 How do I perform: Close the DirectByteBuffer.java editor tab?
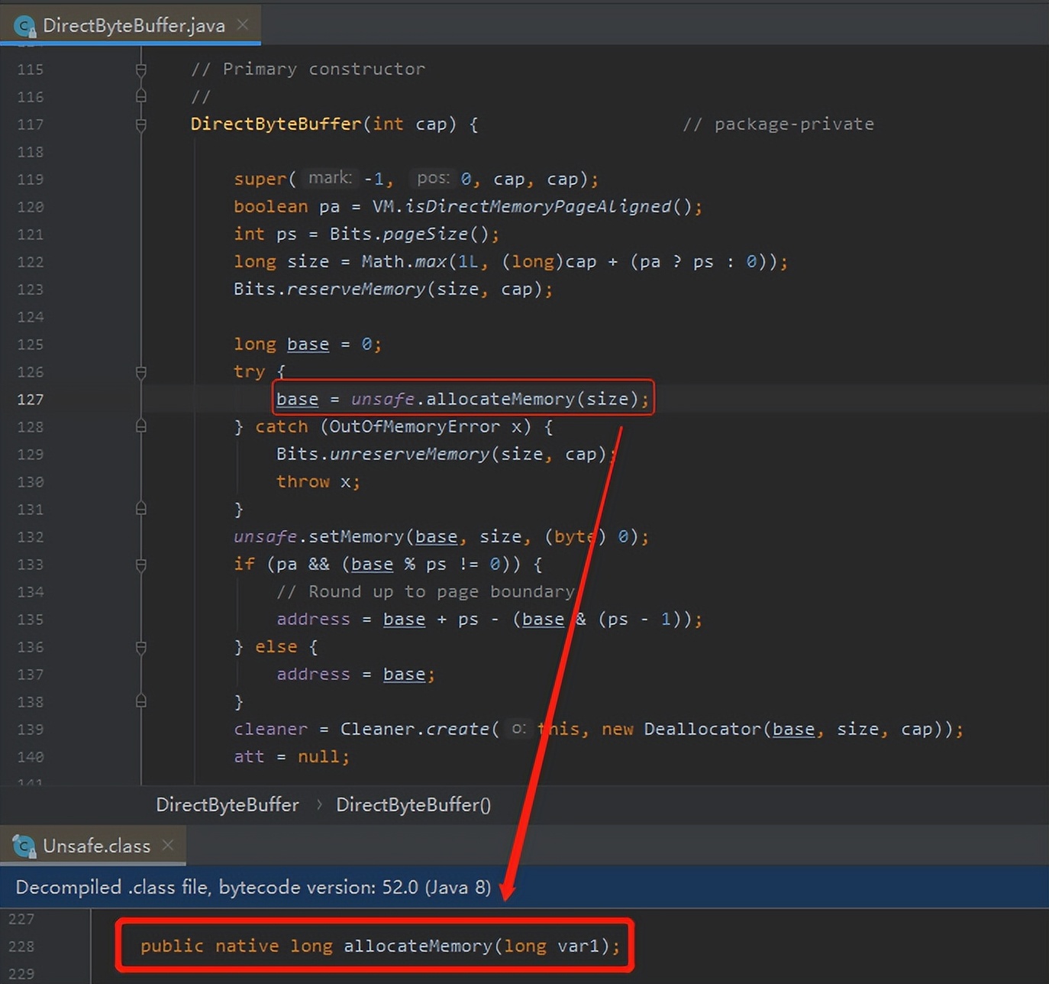[243, 25]
